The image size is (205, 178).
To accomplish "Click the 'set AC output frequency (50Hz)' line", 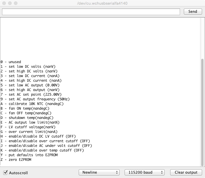I will coord(35,99).
